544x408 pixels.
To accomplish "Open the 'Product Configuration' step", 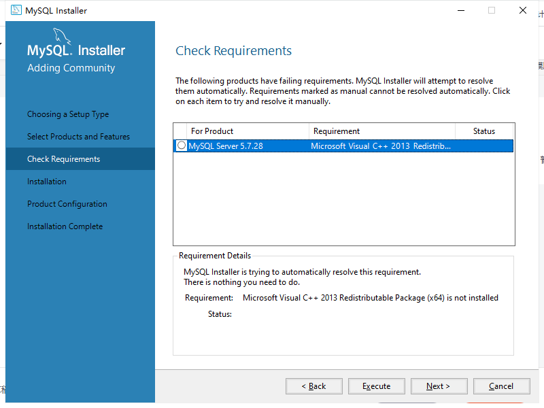I will (x=67, y=203).
